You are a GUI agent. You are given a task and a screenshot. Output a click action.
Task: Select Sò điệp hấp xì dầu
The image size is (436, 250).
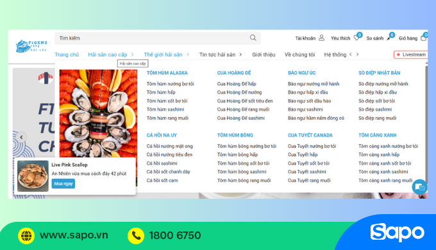tap(377, 92)
